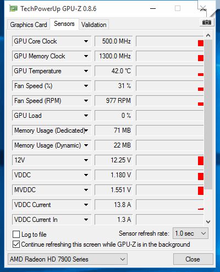220x272 pixels.
Task: Open the VDDC Current sensor dropdown
Action: [x=52, y=205]
